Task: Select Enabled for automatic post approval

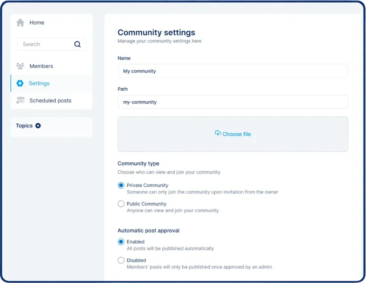Action: pyautogui.click(x=121, y=242)
